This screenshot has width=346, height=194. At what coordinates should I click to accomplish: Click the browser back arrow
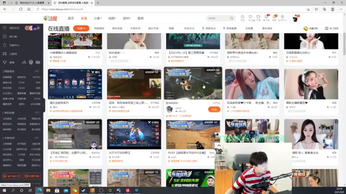coord(5,9)
